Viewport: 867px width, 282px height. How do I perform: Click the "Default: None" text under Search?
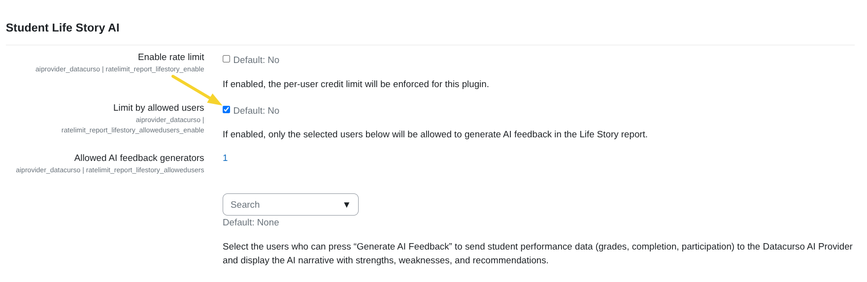coord(251,222)
